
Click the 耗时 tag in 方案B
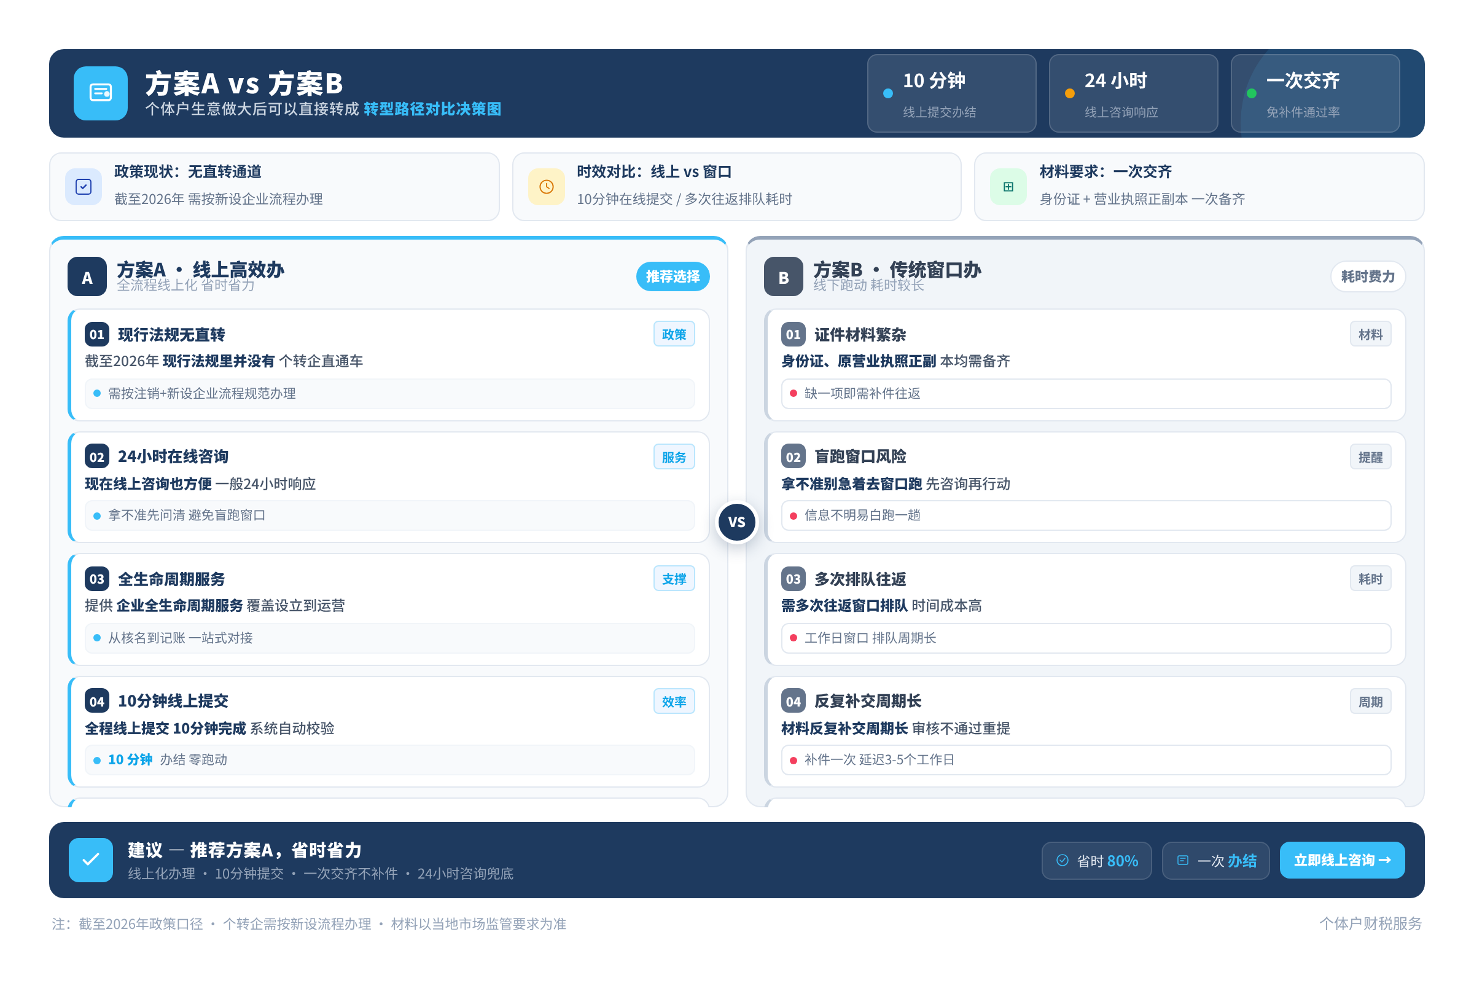(x=1371, y=579)
